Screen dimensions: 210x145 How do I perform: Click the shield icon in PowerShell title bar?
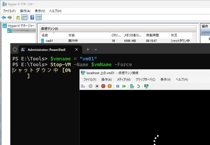coord(15,50)
